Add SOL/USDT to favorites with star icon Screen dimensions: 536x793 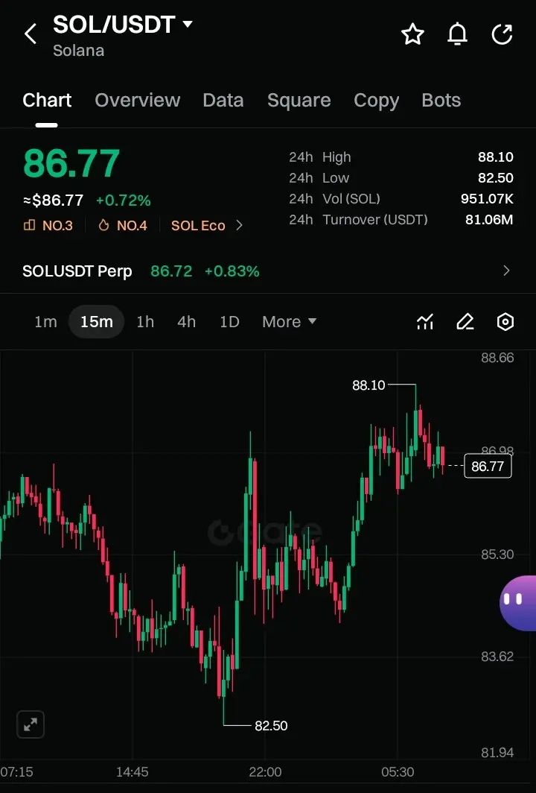tap(412, 34)
